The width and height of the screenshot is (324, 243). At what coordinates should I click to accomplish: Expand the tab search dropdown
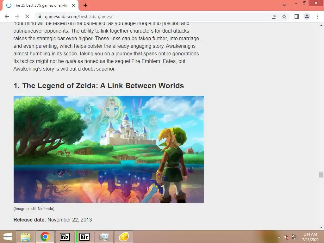tap(284, 5)
